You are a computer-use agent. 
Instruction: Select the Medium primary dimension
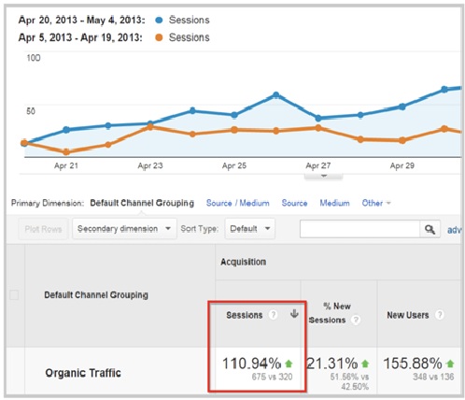pyautogui.click(x=334, y=203)
